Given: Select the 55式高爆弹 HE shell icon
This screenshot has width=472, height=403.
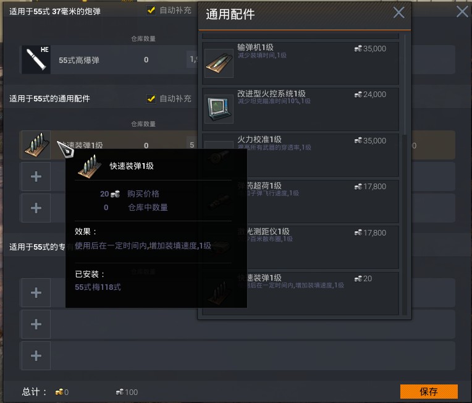Looking at the screenshot, I should click(36, 59).
